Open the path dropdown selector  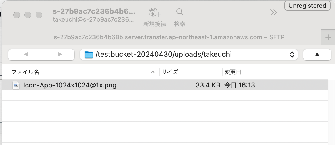click(x=292, y=55)
